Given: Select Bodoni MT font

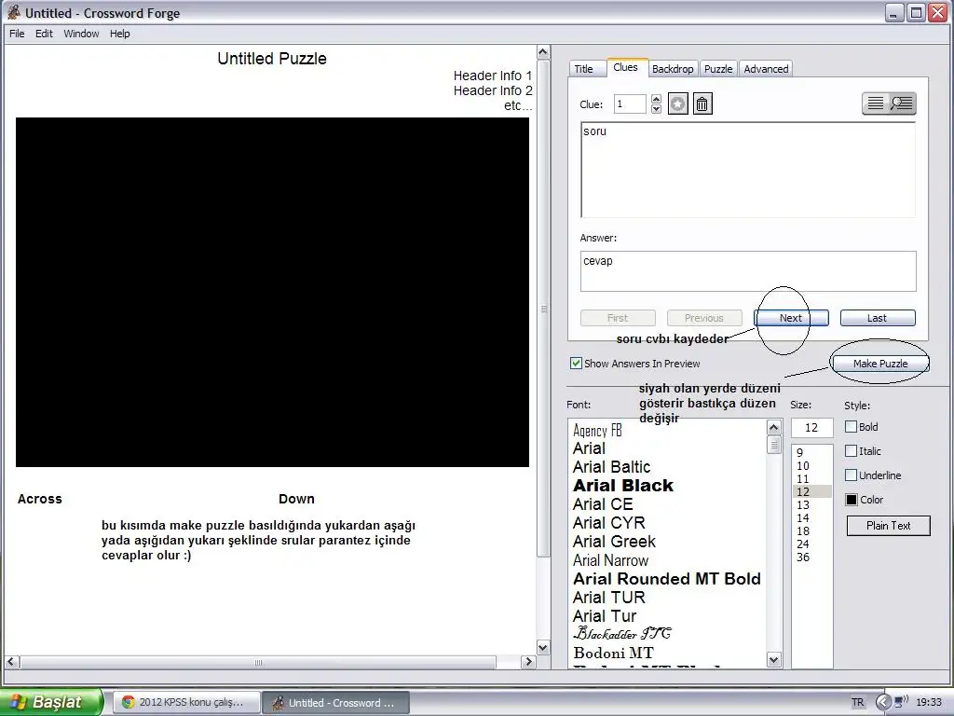Looking at the screenshot, I should [613, 653].
